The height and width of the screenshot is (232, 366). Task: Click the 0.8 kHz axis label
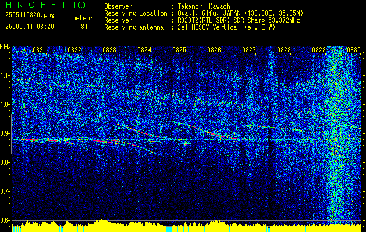coord(5,162)
